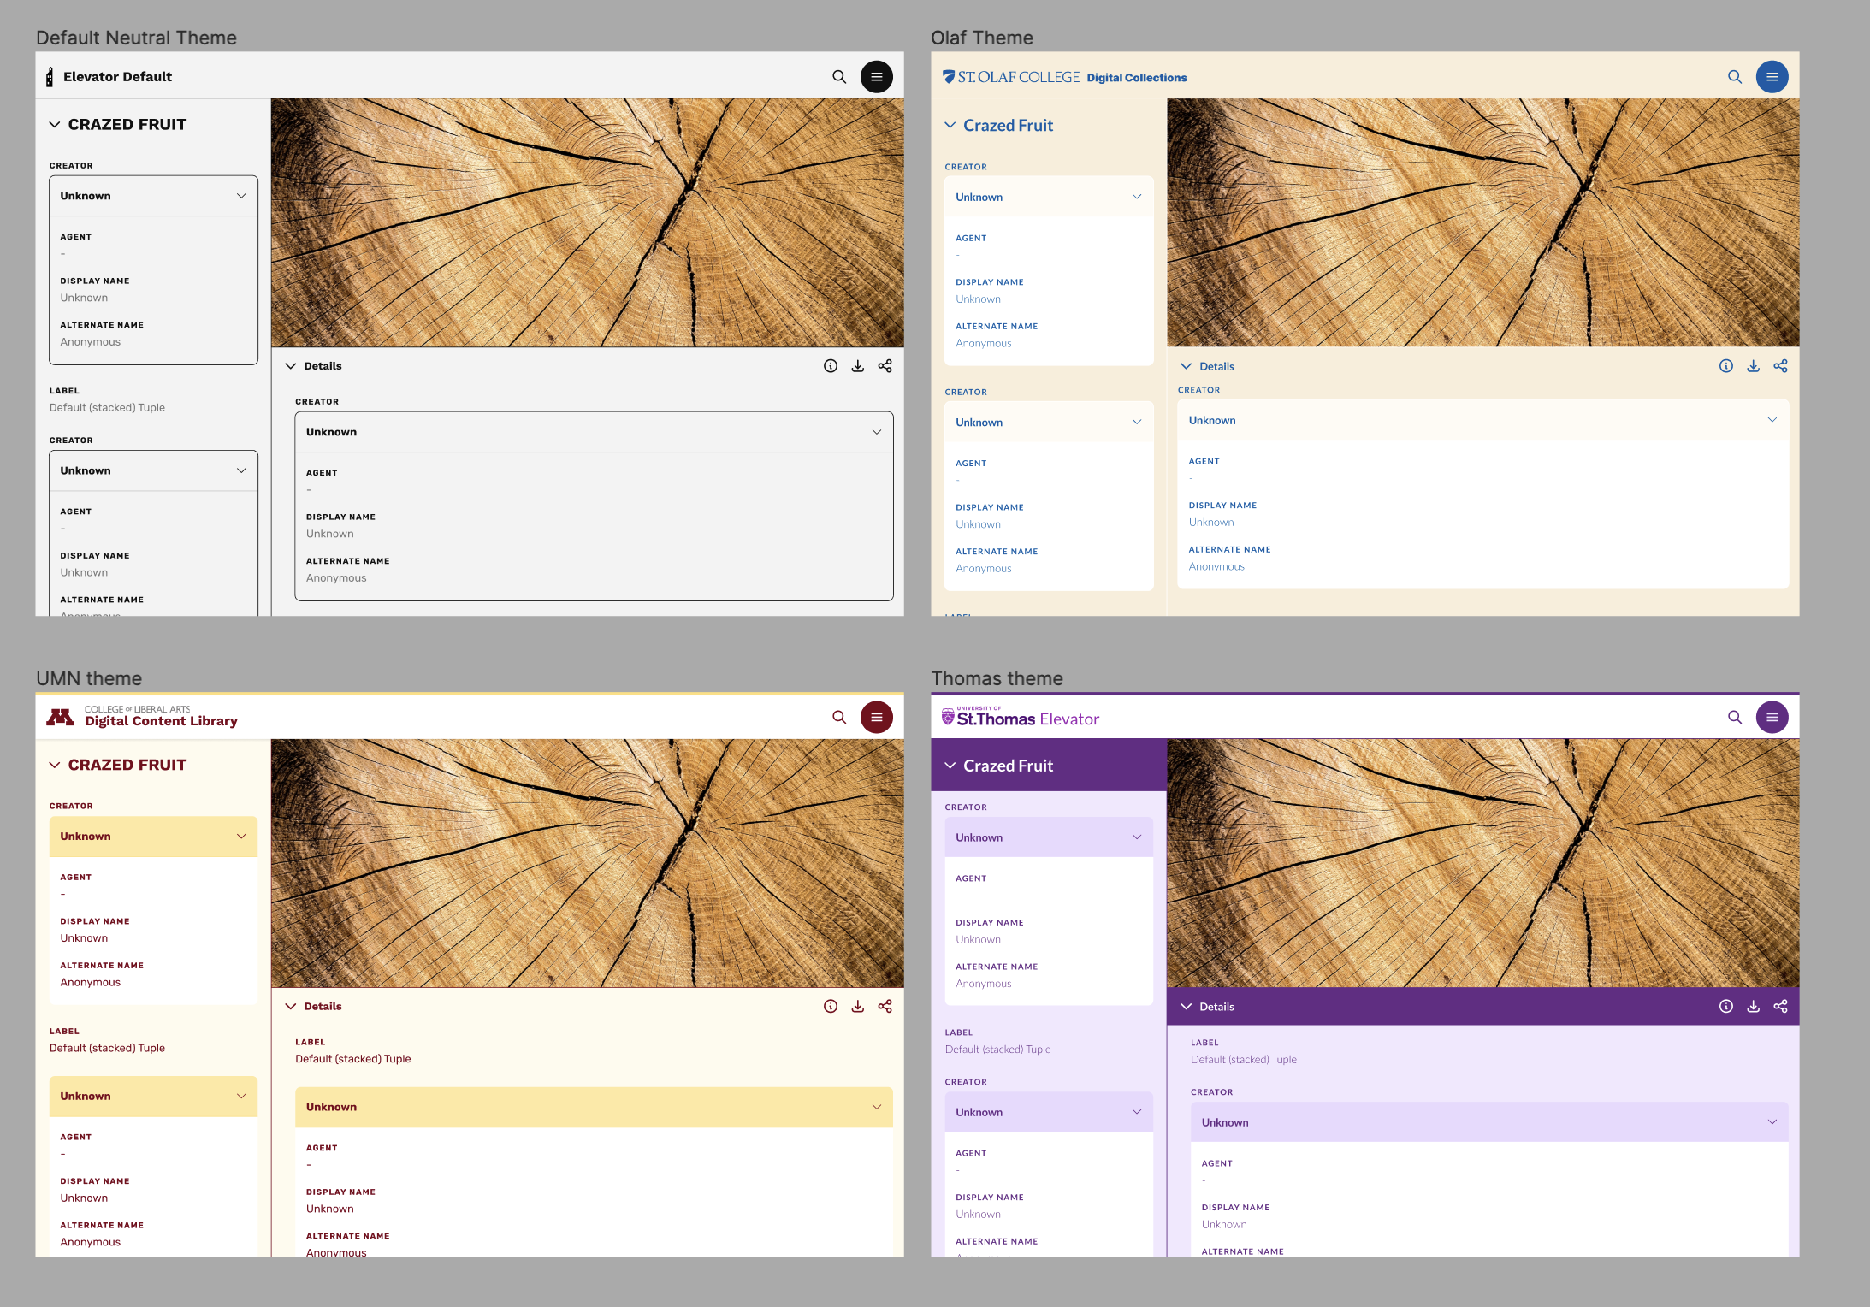Click the download icon in Thomas theme Details bar
This screenshot has height=1307, width=1870.
(1754, 1007)
